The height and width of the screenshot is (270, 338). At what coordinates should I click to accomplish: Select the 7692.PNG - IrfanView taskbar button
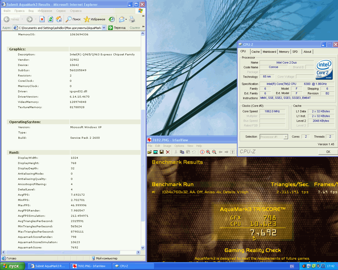[91, 266]
